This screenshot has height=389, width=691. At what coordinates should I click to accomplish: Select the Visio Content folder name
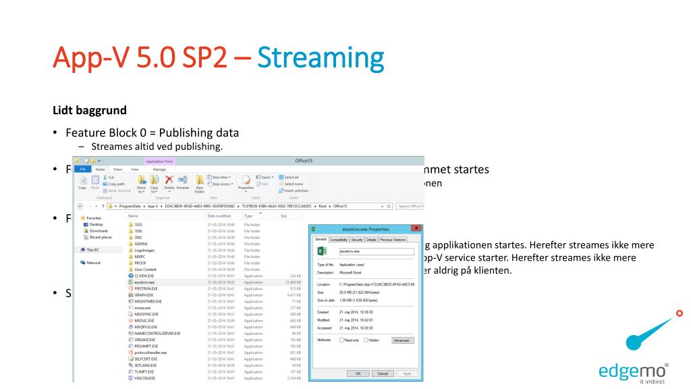point(146,269)
